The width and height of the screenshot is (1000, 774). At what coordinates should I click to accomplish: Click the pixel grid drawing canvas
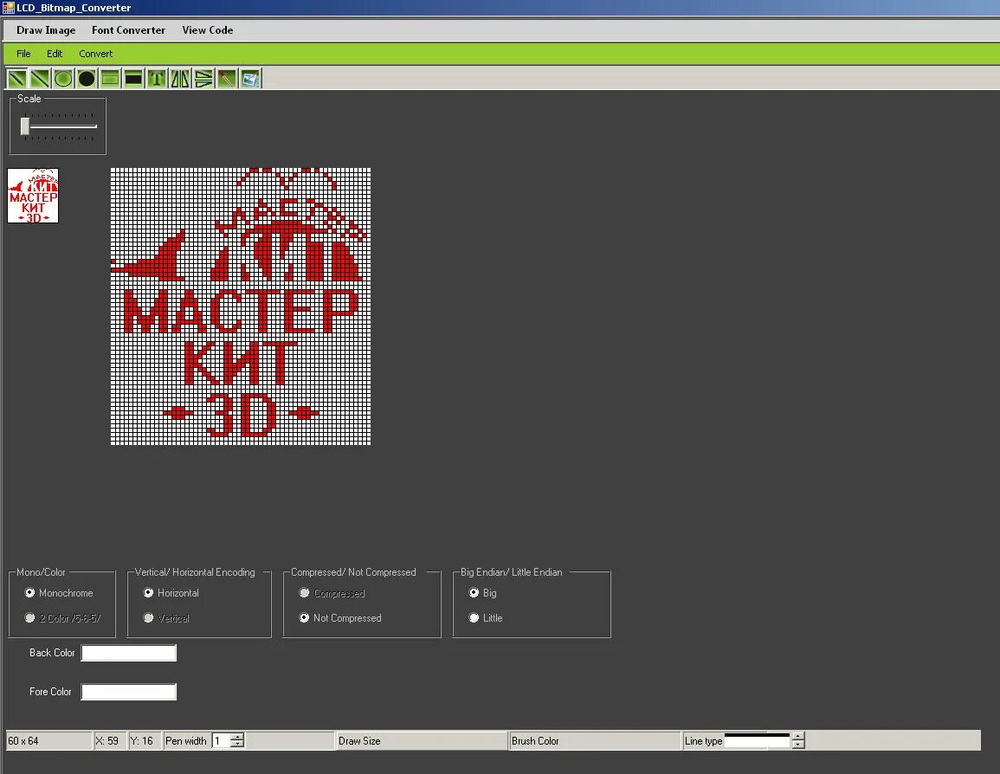(x=241, y=306)
